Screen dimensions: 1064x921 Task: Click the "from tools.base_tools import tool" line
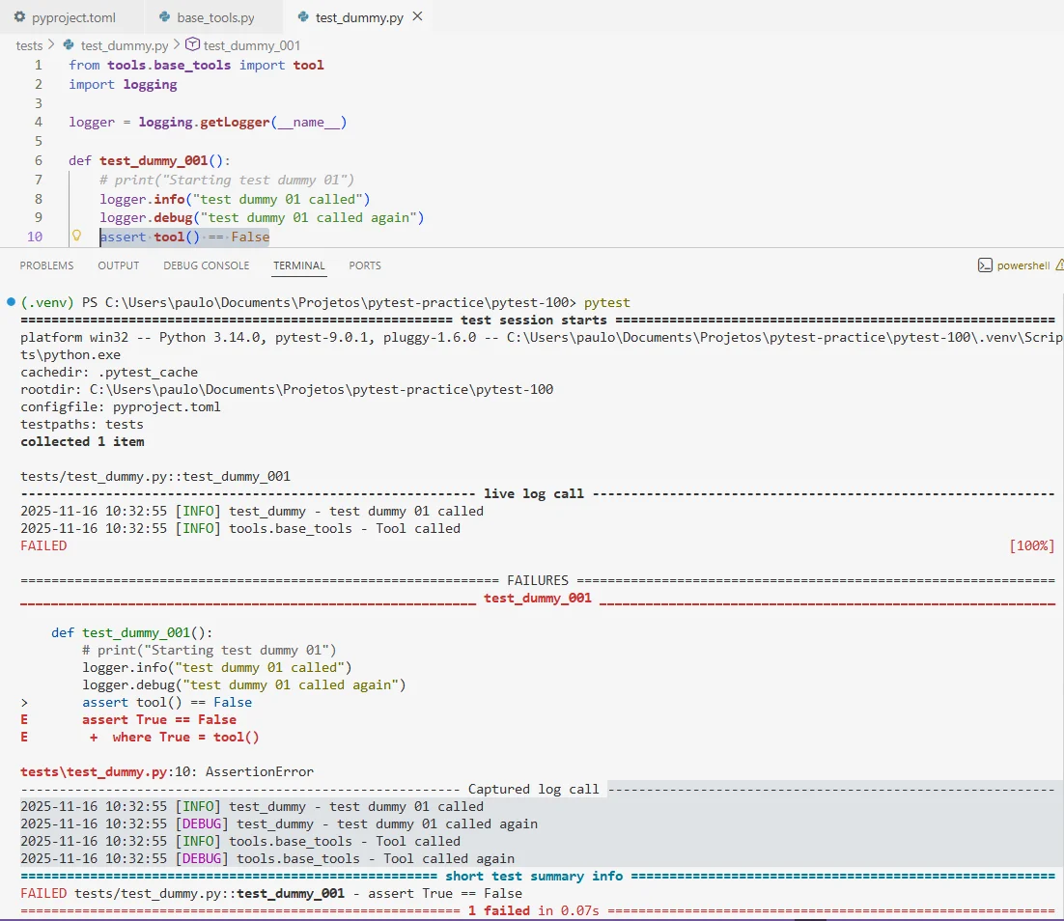(196, 65)
